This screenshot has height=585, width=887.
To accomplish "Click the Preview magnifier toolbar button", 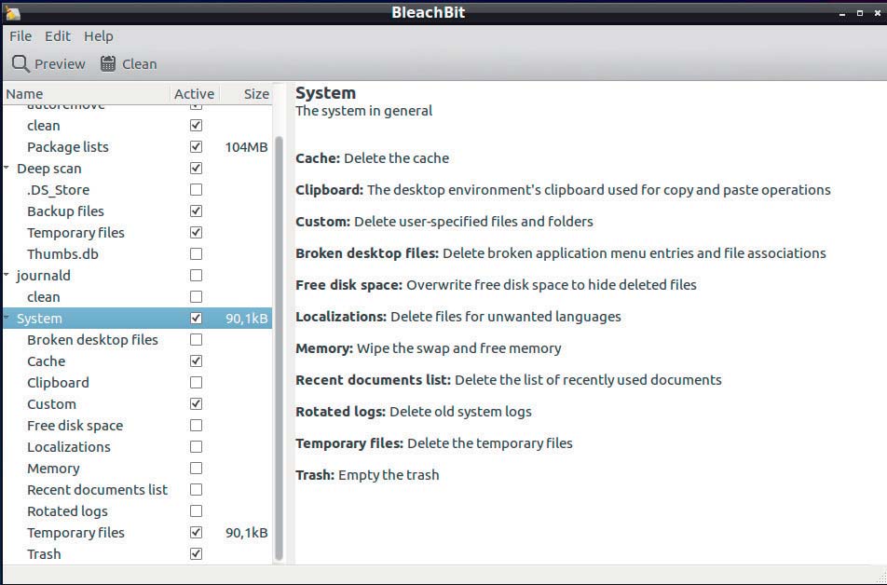I will pos(48,64).
